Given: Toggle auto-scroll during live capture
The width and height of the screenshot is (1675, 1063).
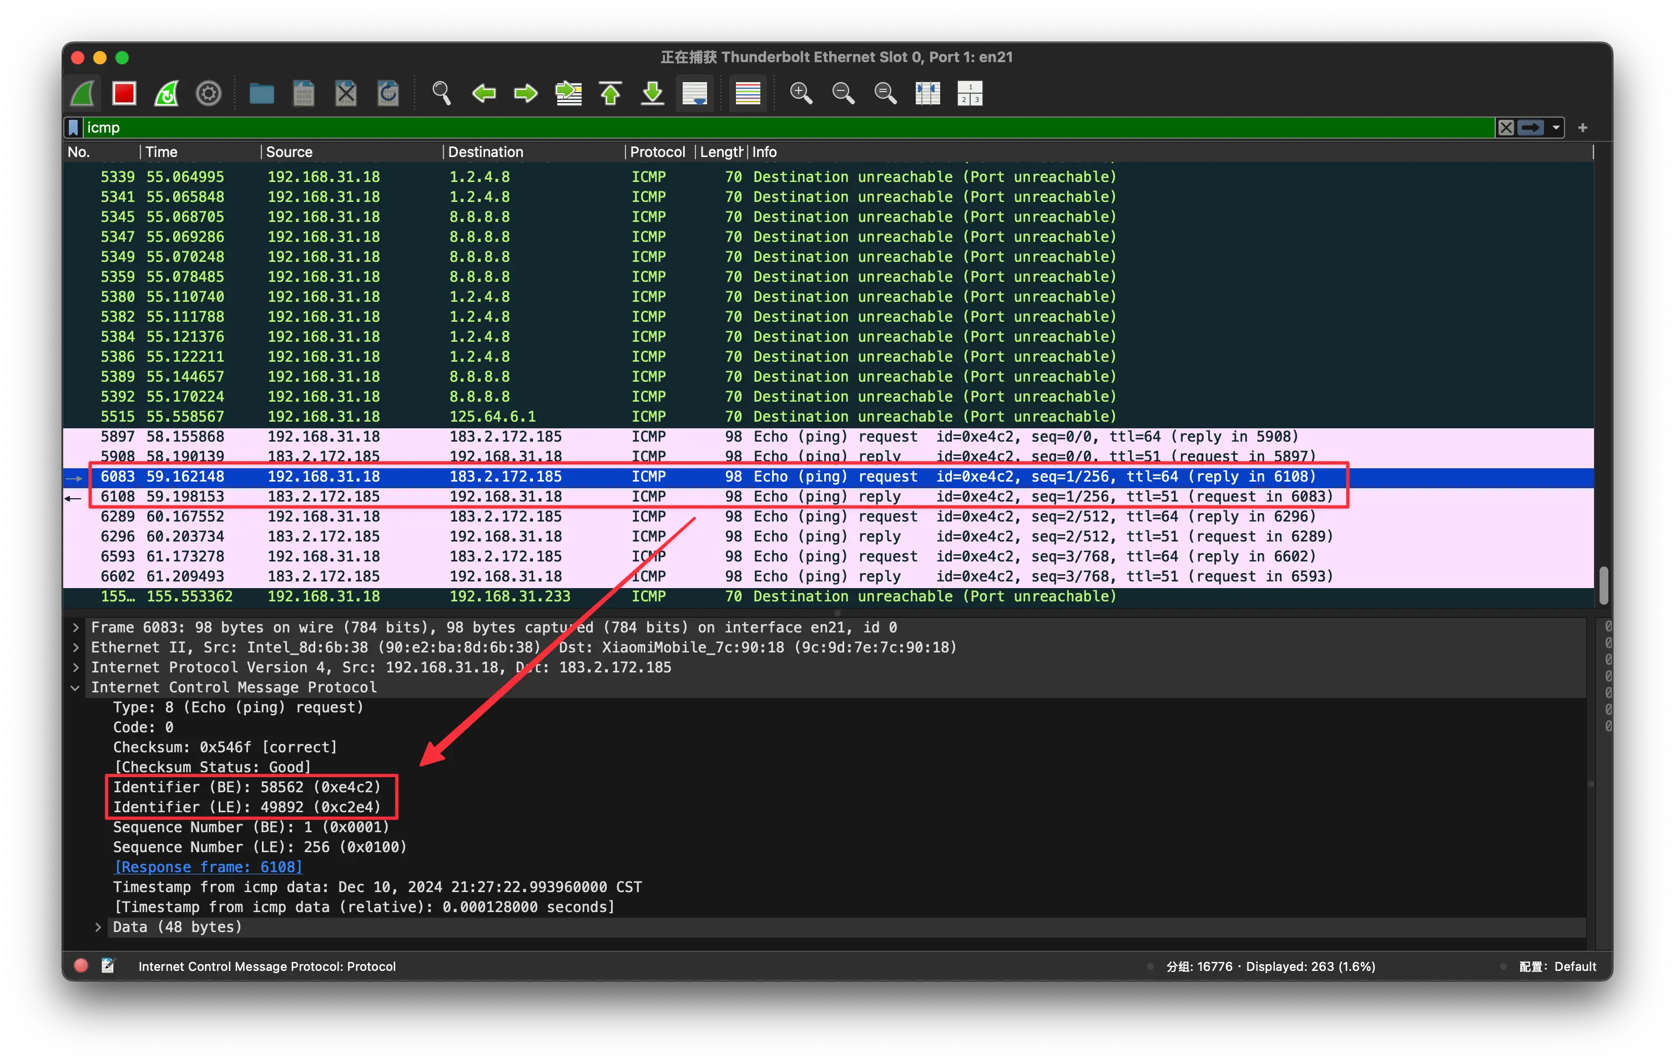Looking at the screenshot, I should (x=694, y=93).
